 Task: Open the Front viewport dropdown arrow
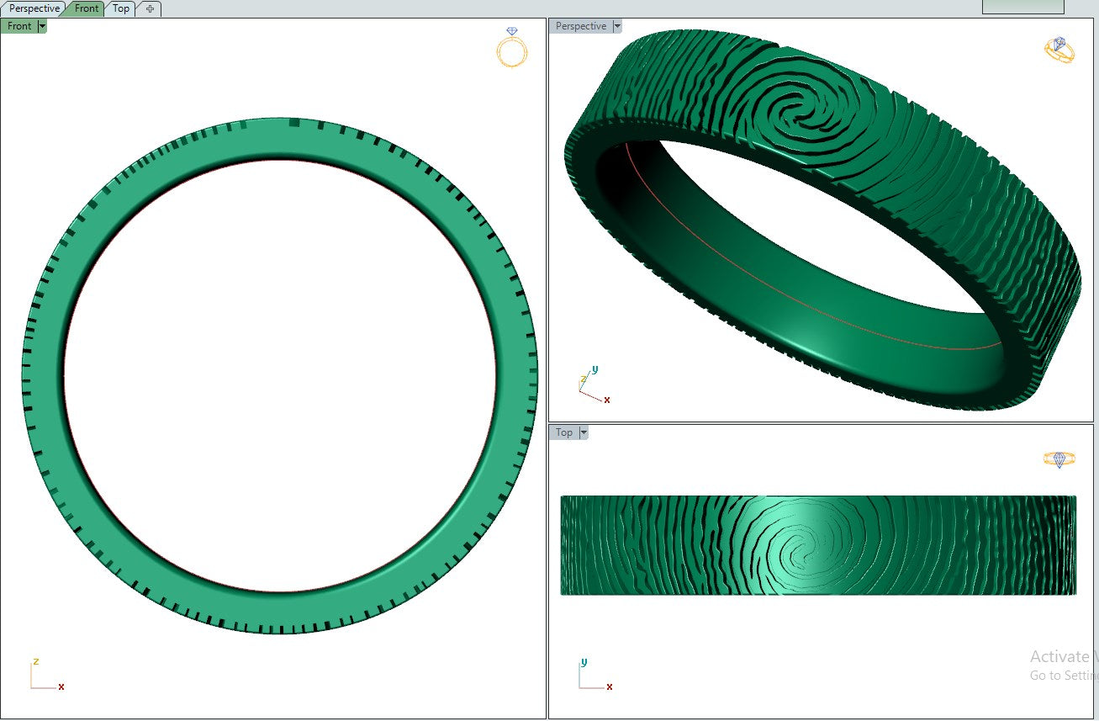click(42, 26)
